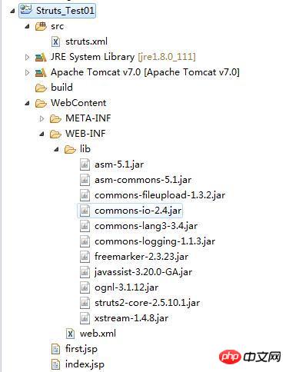Click the META-INF folder icon
Image resolution: width=289 pixels, height=372 pixels.
(x=55, y=118)
